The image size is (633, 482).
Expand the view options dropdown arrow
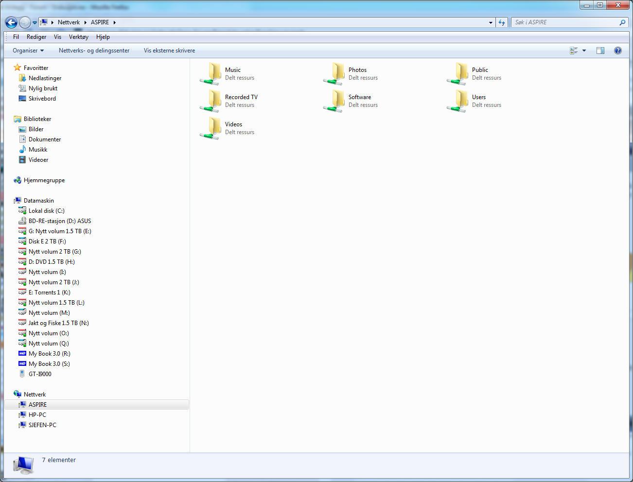pos(584,51)
